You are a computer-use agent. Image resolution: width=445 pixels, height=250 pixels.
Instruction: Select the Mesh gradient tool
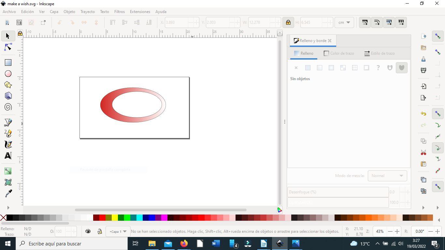pos(8,182)
